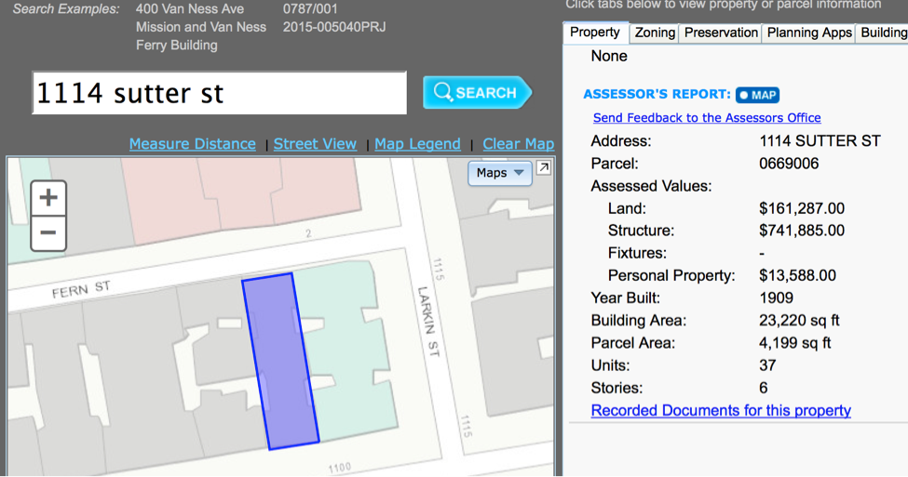Image resolution: width=908 pixels, height=477 pixels.
Task: Open the Building tab
Action: 883,33
